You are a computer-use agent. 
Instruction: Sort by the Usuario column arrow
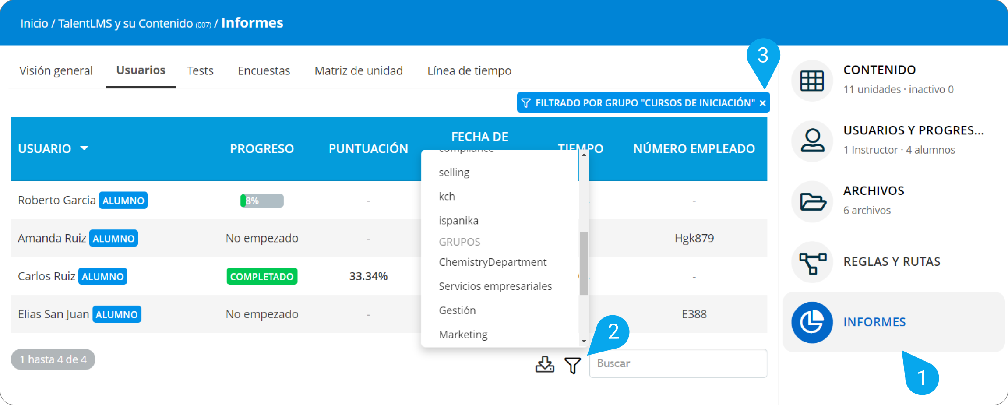tap(84, 148)
